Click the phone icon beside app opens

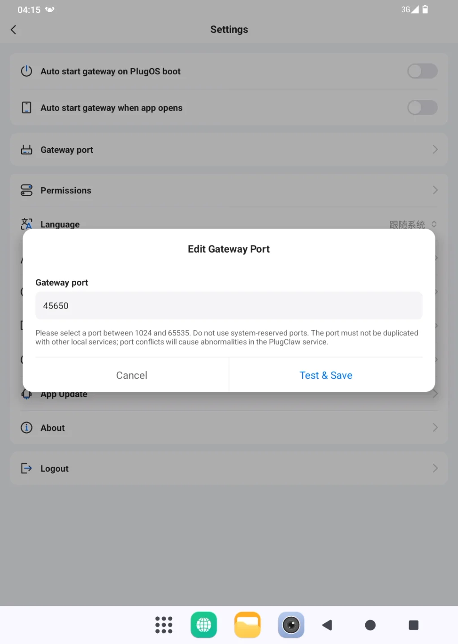click(x=26, y=107)
